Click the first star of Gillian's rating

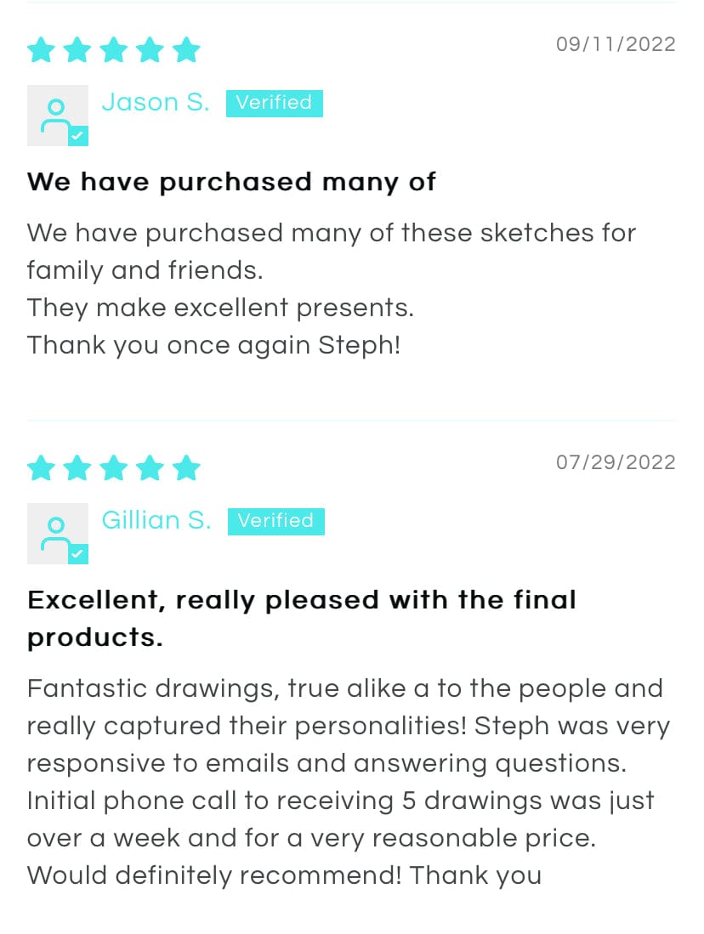(40, 468)
